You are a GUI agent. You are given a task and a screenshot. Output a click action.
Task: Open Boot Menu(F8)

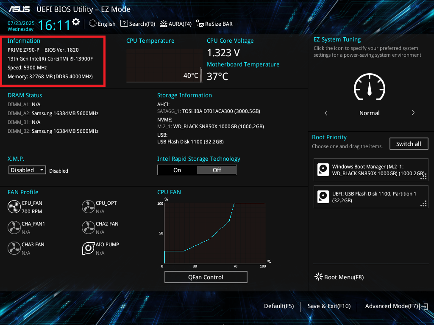[339, 277]
